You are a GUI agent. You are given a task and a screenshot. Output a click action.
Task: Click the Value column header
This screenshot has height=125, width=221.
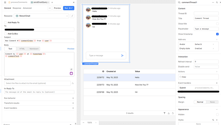[137, 71]
